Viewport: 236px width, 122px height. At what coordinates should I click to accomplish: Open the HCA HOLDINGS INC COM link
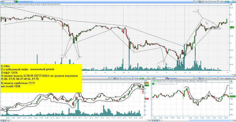[25, 1]
